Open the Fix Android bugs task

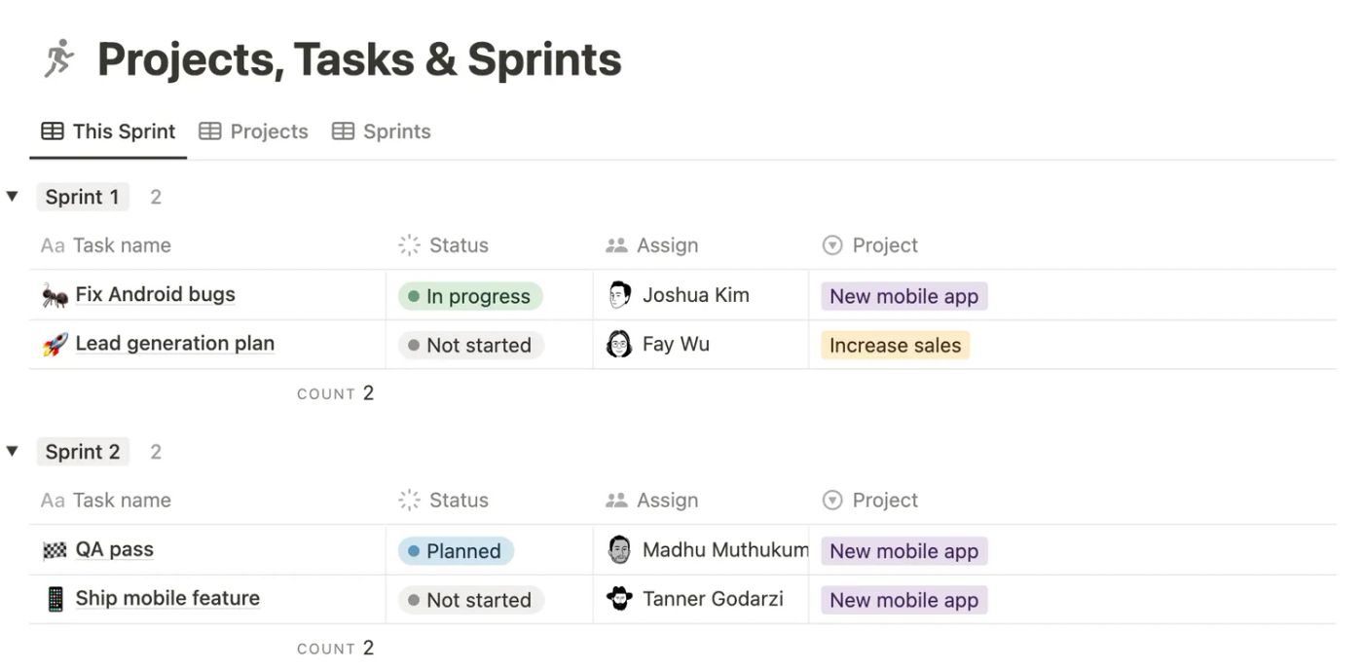155,294
